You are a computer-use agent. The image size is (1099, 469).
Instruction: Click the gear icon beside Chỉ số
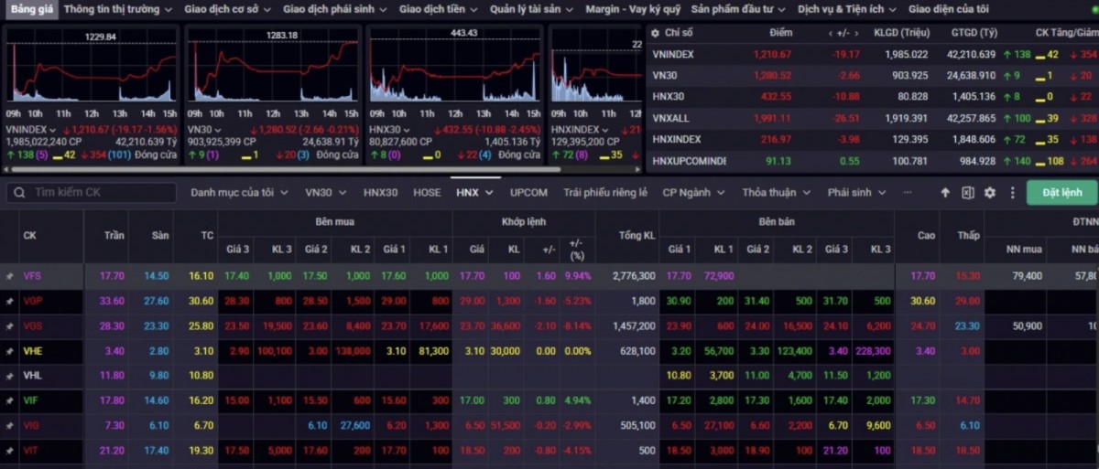[654, 32]
